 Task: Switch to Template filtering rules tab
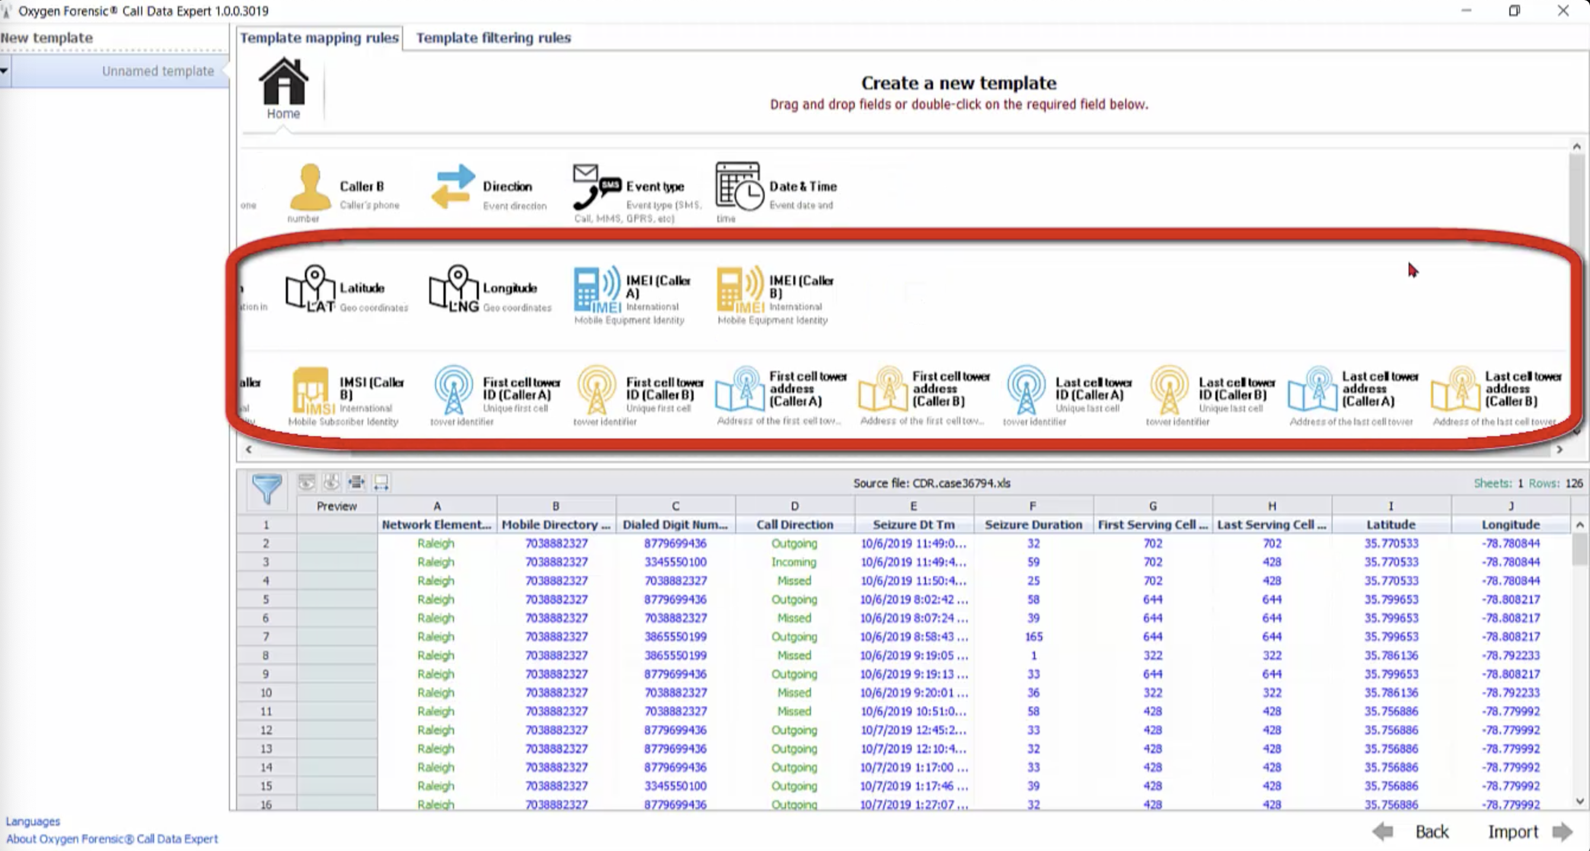(493, 38)
